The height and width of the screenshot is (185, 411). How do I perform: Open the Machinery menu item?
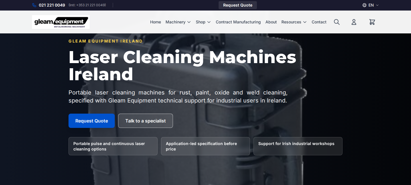click(x=176, y=22)
